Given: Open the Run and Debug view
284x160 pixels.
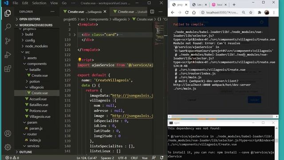Looking at the screenshot, I should click(8, 55).
